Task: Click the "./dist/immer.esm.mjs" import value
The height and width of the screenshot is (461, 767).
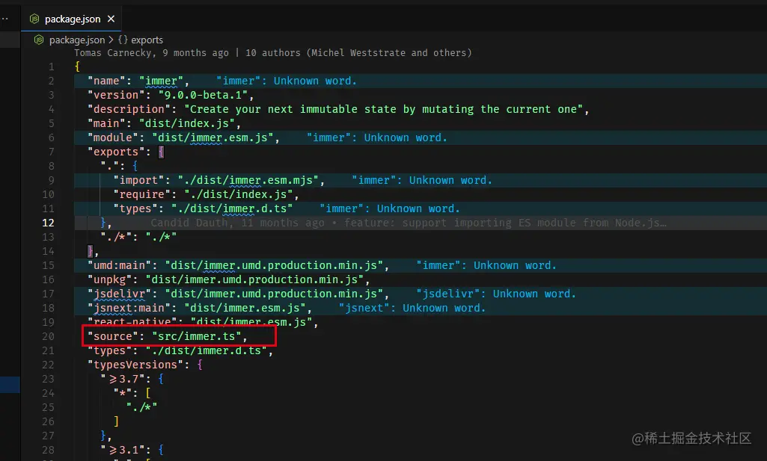Action: (248, 180)
